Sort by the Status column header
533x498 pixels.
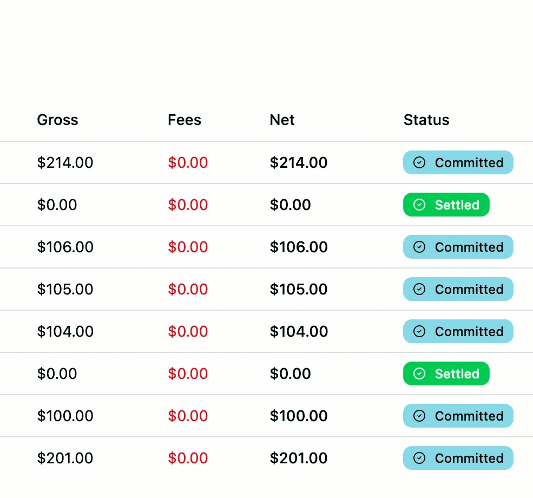click(426, 120)
